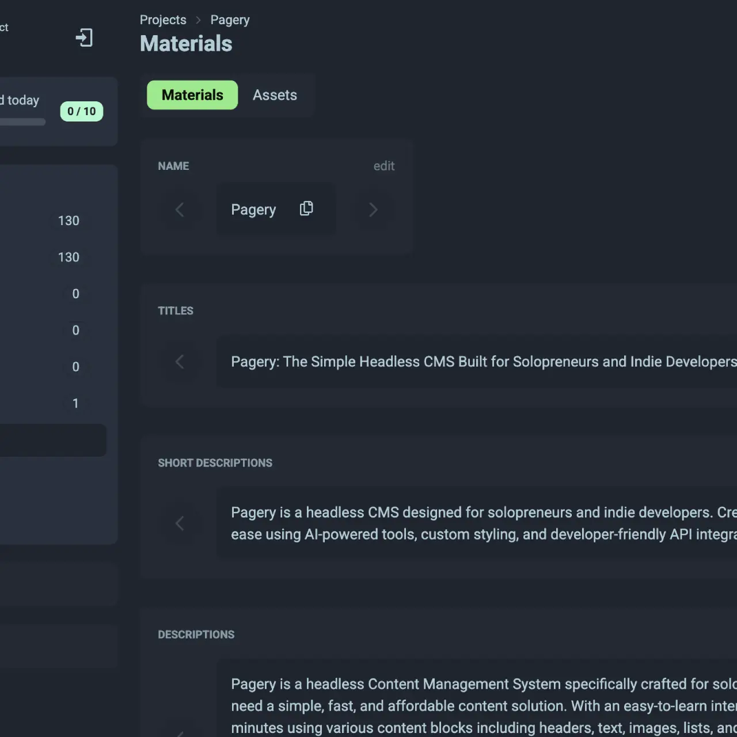Click the chevron separator in the breadcrumb
Image resolution: width=737 pixels, height=737 pixels.
click(x=198, y=20)
